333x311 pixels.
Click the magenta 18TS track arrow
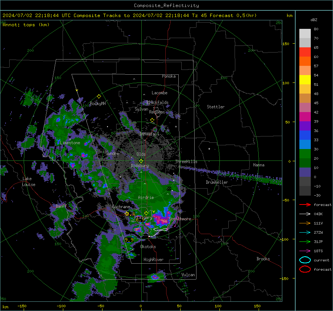pyautogui.click(x=305, y=251)
